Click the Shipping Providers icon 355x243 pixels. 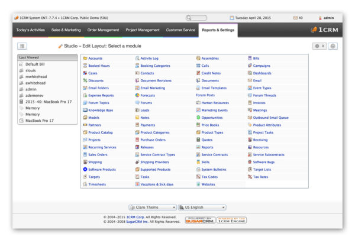[137, 162]
